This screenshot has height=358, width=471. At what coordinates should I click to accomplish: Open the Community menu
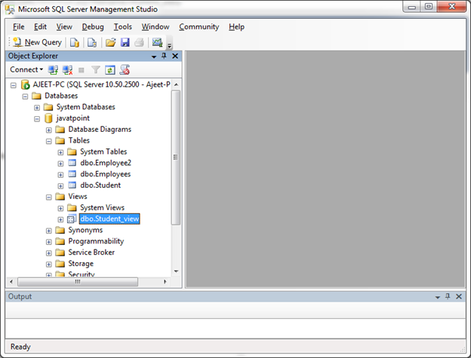tap(199, 27)
